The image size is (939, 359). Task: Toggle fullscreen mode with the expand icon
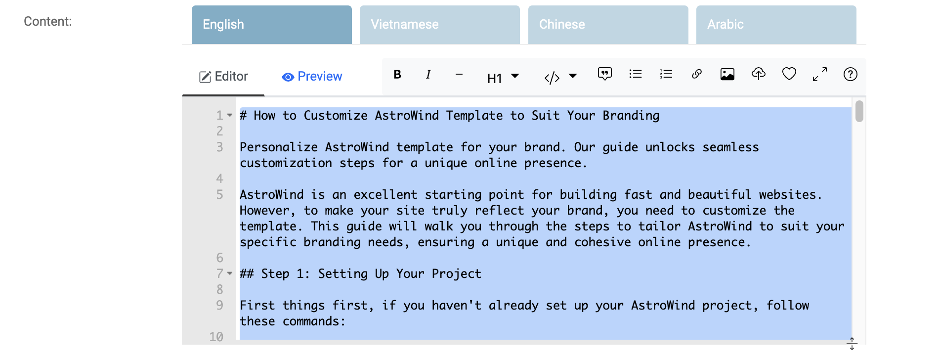[820, 74]
